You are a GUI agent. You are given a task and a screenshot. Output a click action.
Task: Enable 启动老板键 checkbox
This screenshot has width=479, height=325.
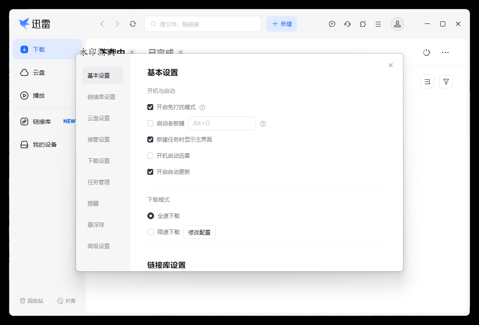point(150,123)
